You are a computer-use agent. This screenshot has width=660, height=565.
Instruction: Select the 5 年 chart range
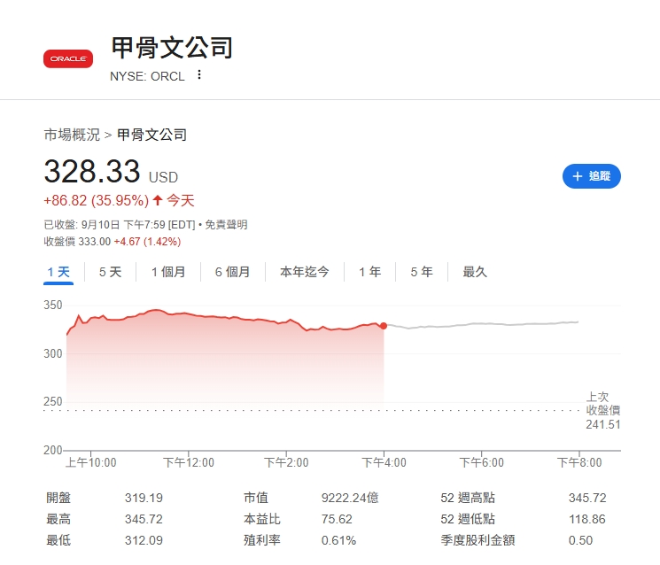click(x=422, y=272)
